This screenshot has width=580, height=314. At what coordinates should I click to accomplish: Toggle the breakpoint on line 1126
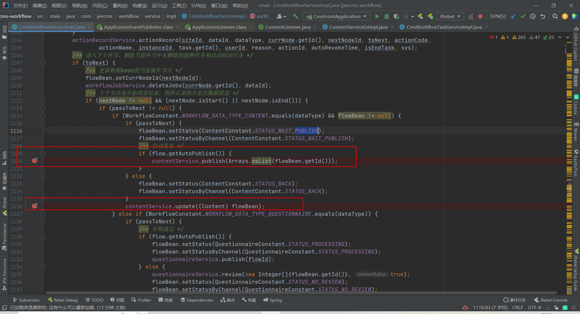(x=35, y=206)
